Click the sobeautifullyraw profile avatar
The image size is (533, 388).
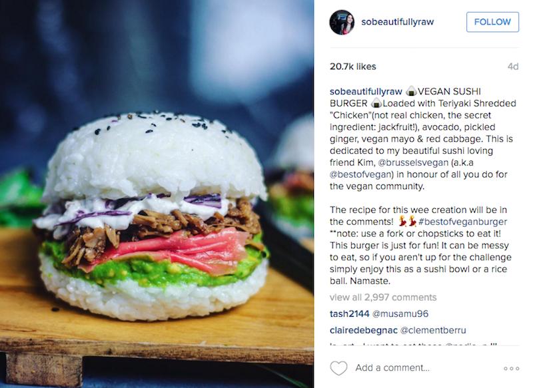342,22
